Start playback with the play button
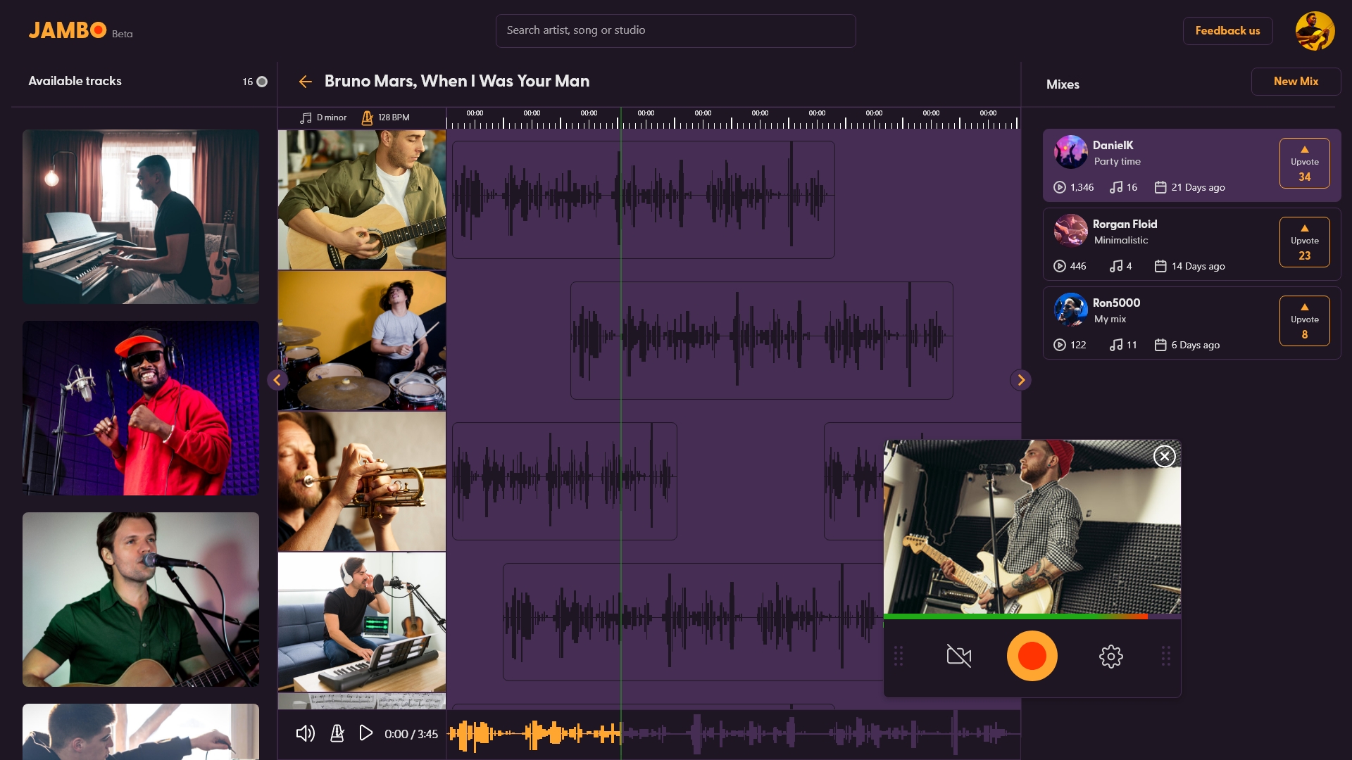The image size is (1352, 760). click(x=365, y=733)
